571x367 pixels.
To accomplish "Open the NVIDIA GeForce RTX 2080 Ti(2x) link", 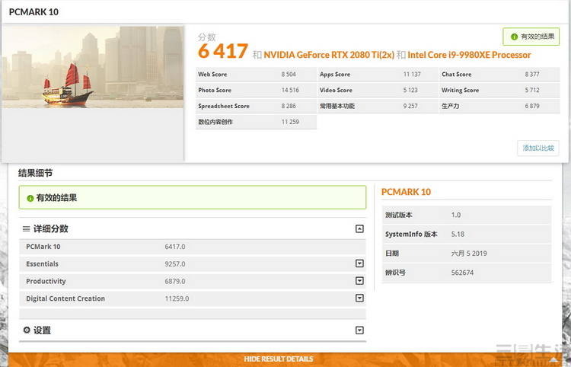I will pyautogui.click(x=329, y=55).
